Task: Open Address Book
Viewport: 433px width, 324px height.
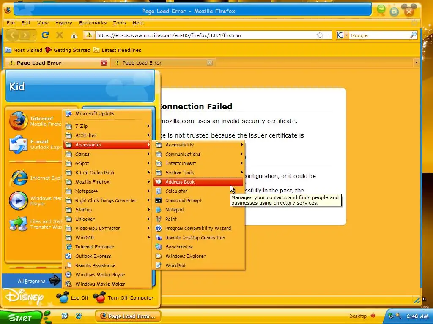Action: [x=198, y=182]
